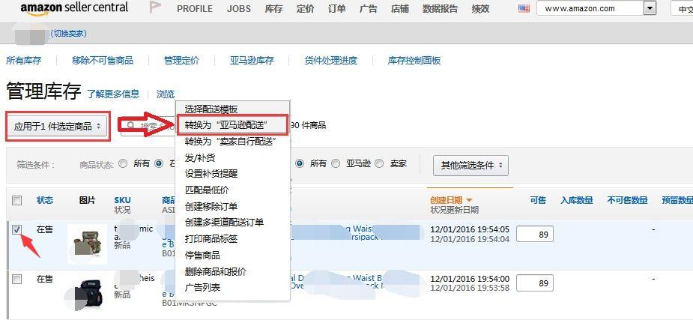Select the 商品状态 在售 radio button
693x320 pixels.
point(159,163)
